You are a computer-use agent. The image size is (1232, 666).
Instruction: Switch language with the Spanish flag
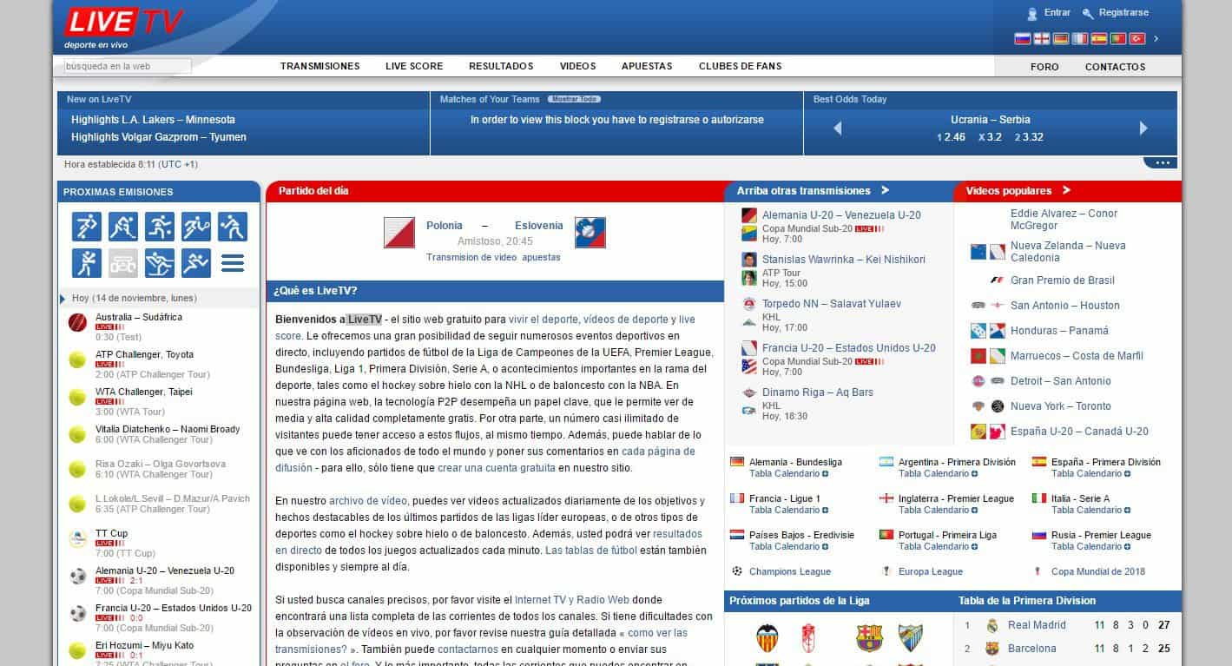1099,38
